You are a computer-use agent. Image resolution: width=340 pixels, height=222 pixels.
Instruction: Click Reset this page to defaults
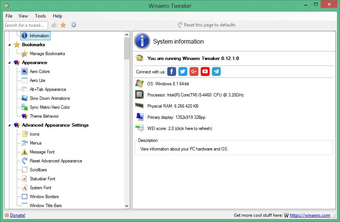pyautogui.click(x=206, y=25)
